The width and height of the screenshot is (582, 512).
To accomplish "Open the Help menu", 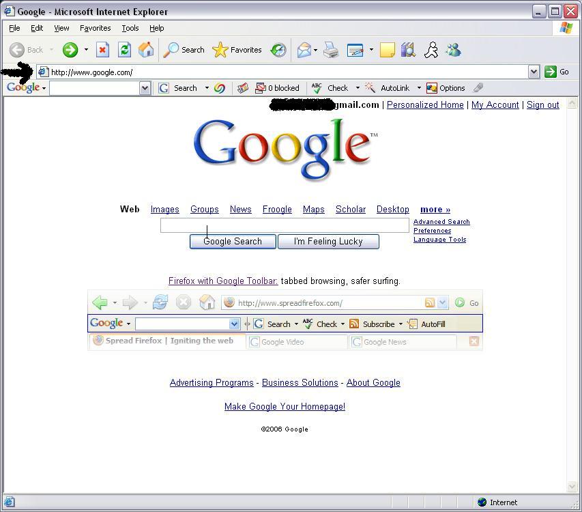I will click(157, 28).
